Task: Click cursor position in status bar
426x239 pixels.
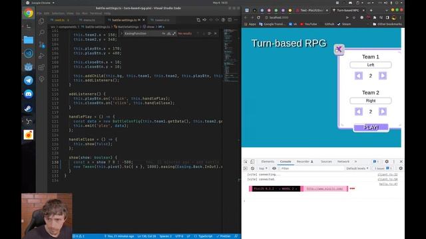Action: tap(146, 236)
